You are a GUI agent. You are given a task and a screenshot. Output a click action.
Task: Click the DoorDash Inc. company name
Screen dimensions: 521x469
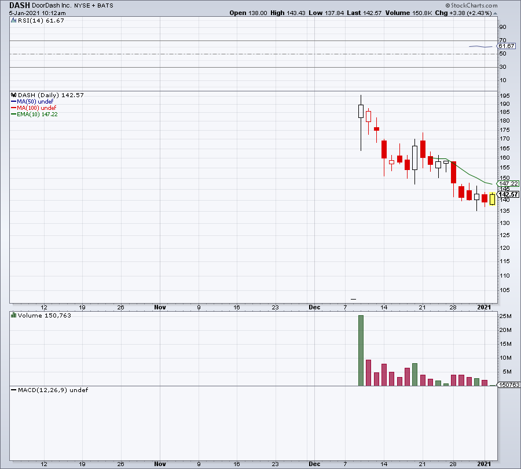52,6
